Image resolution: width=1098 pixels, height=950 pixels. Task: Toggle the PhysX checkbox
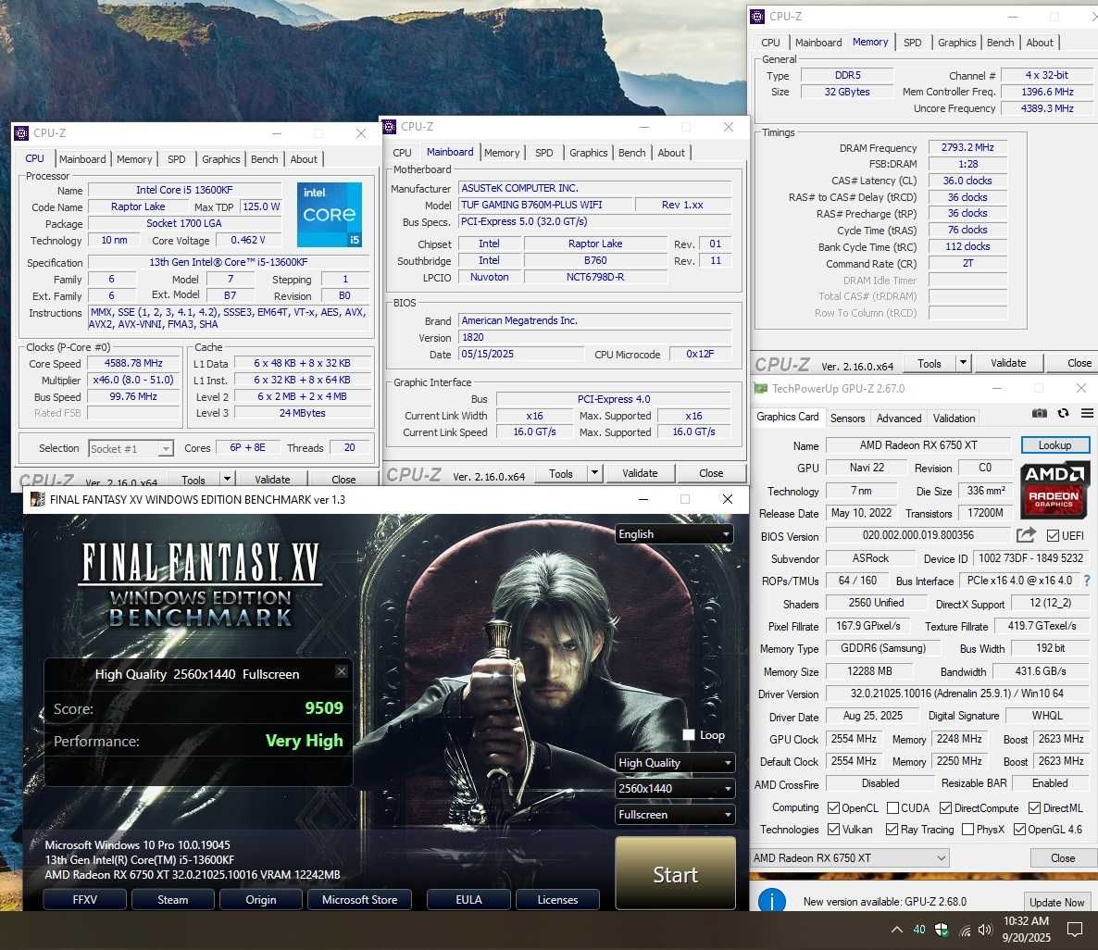click(967, 829)
